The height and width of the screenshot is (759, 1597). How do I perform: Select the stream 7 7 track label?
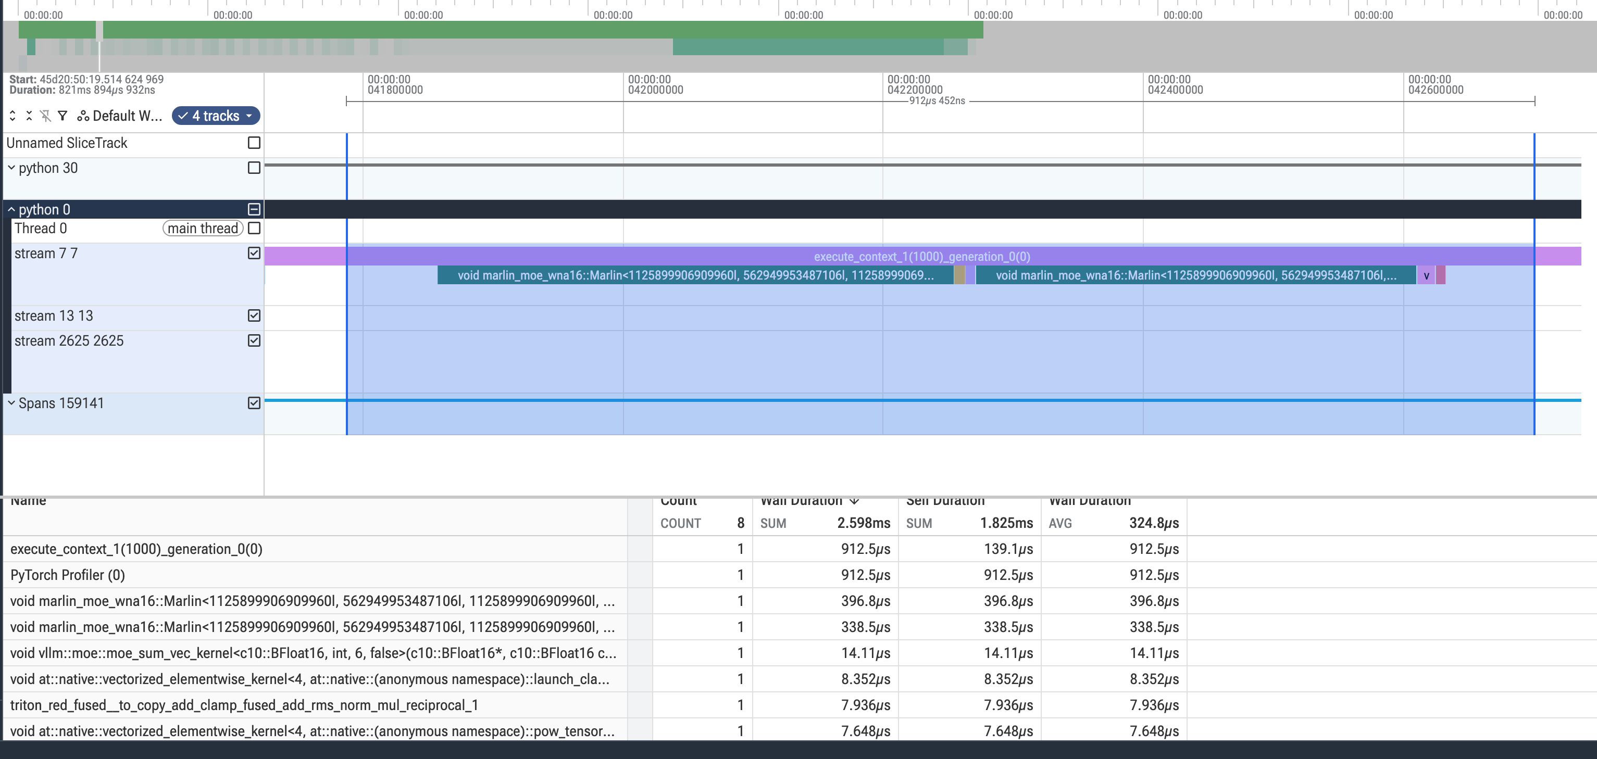coord(46,253)
